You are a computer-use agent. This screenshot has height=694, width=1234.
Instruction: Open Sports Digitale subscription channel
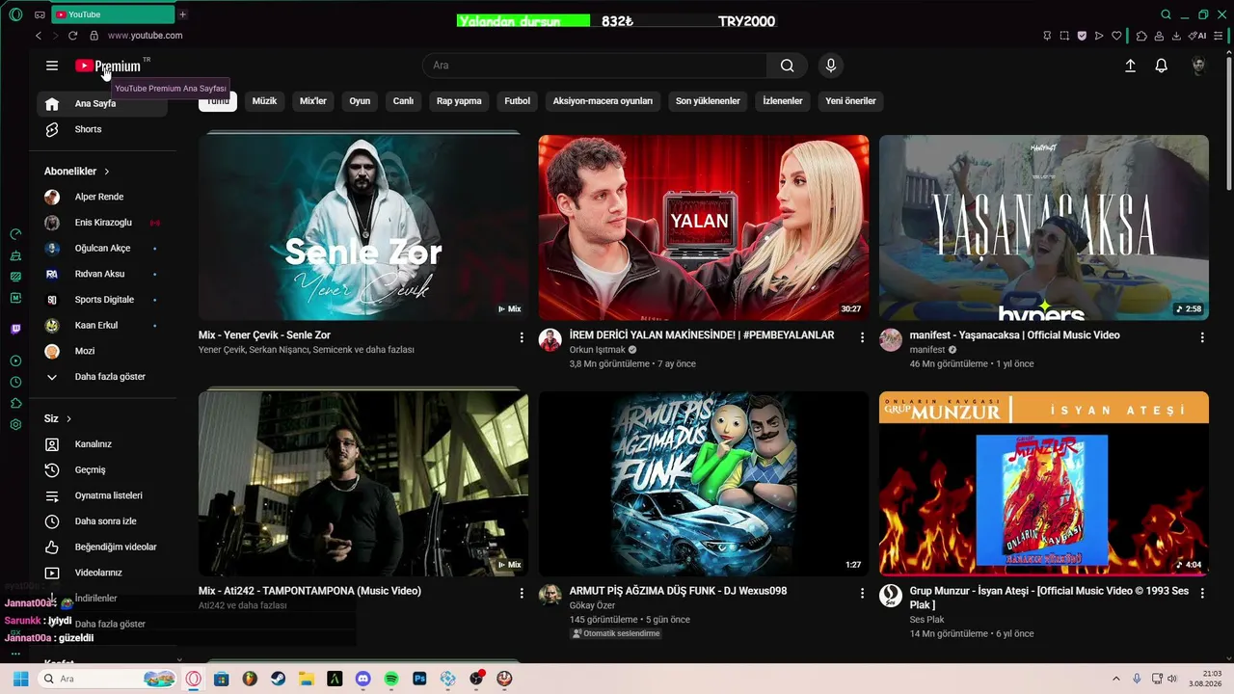point(102,300)
